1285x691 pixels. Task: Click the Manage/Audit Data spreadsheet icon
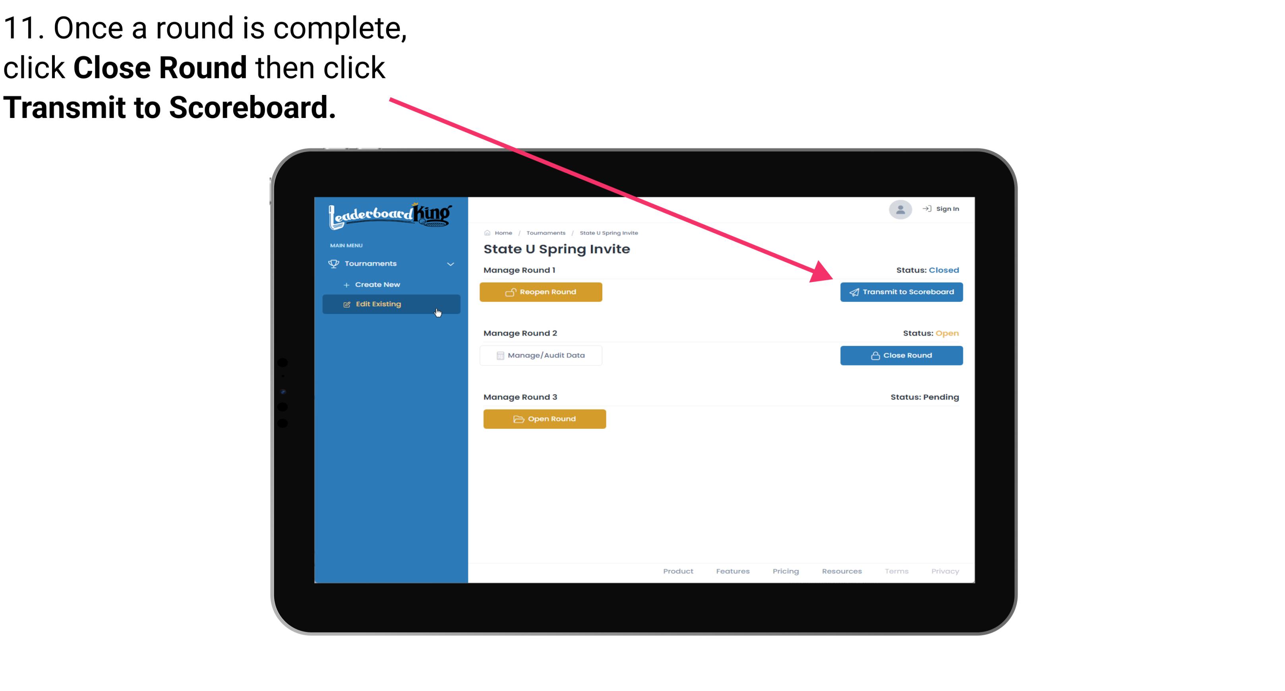pyautogui.click(x=499, y=355)
